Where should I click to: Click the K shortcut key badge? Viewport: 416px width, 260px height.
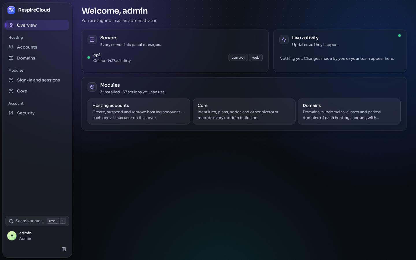tap(63, 221)
